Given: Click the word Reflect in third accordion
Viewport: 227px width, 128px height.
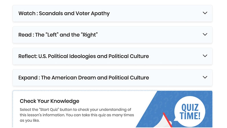Looking at the screenshot, I should click(x=27, y=56).
